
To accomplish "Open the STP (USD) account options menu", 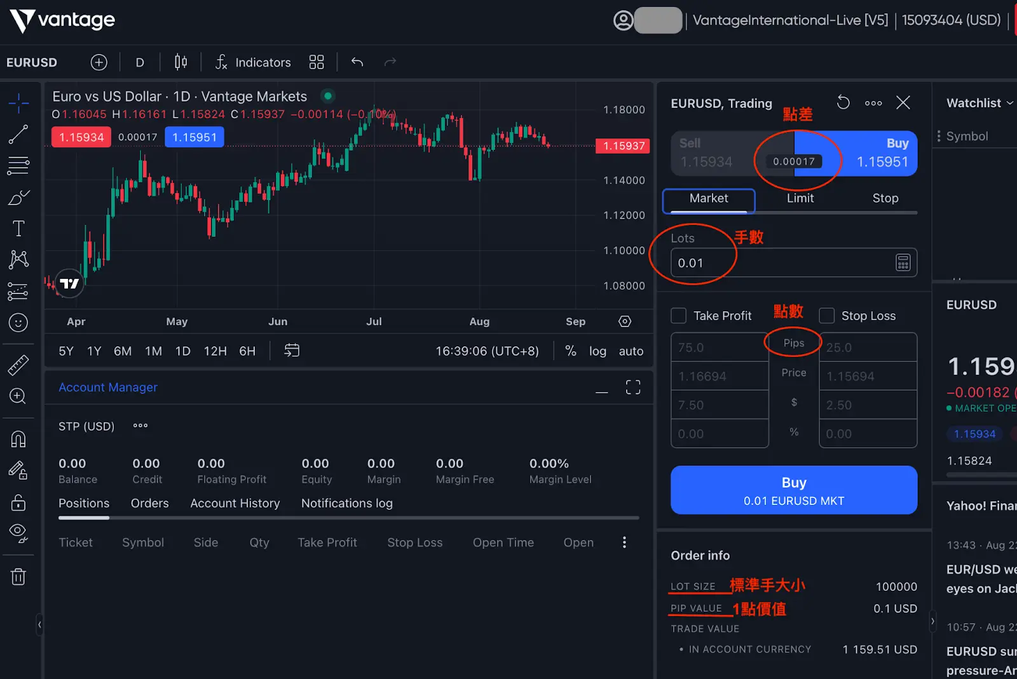I will (140, 426).
